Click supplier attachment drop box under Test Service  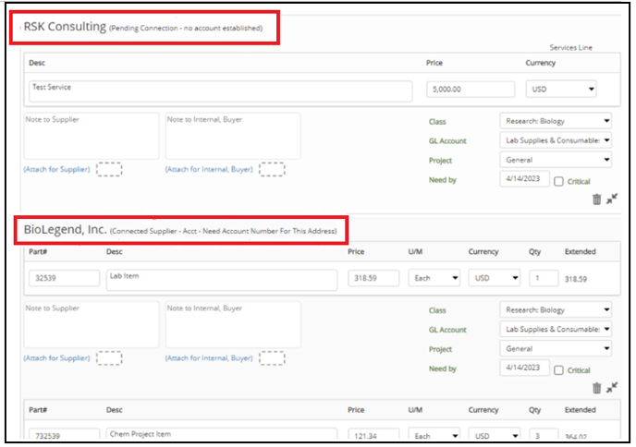(x=109, y=169)
